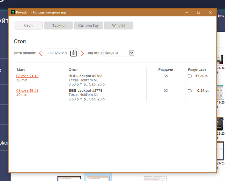This screenshot has height=181, width=225.
Task: Go to next date with right arrow
Action: [82, 53]
